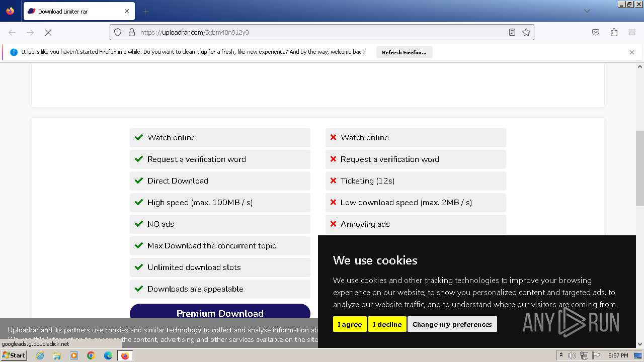Screen dimensions: 644x362
Task: Toggle reader view icon
Action: [512, 32]
